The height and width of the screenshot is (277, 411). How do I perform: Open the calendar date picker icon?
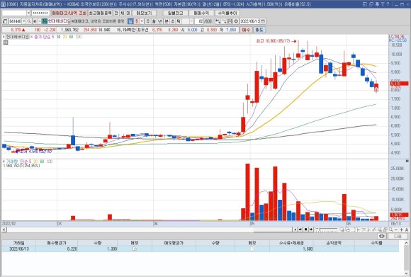coord(264,21)
